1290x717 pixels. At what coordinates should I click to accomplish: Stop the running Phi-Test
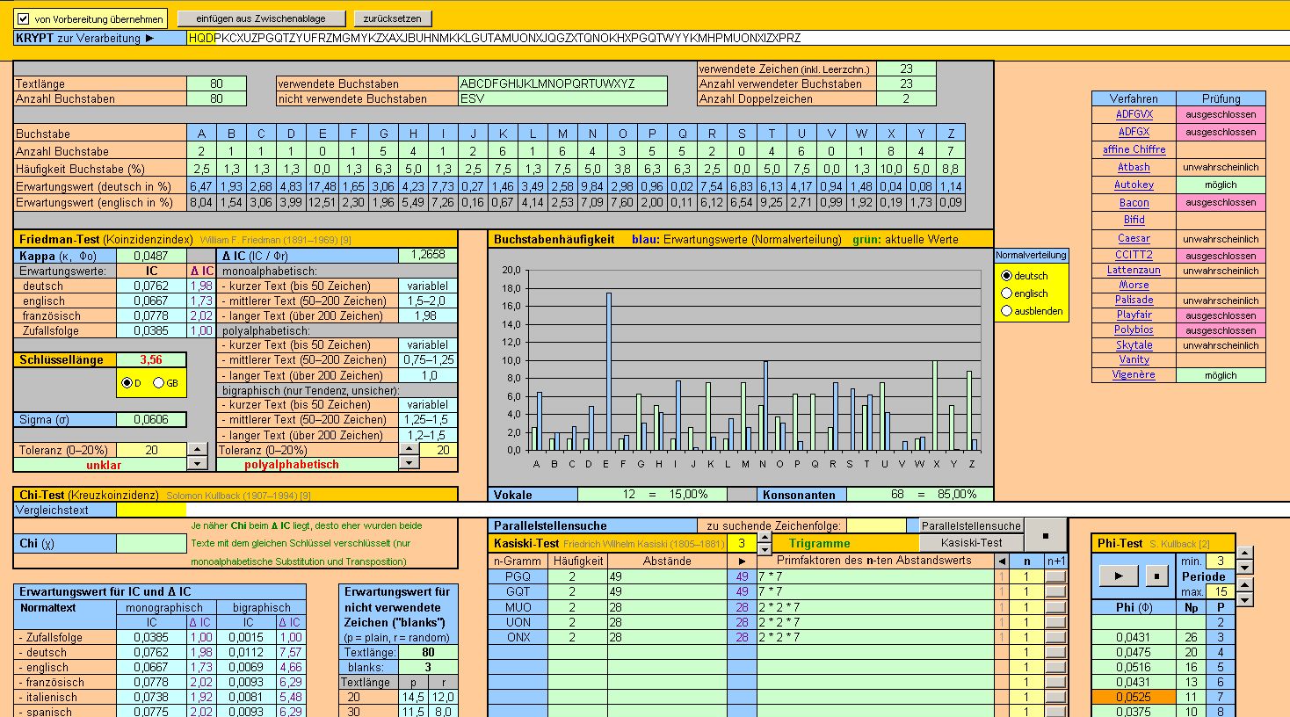pos(1156,576)
